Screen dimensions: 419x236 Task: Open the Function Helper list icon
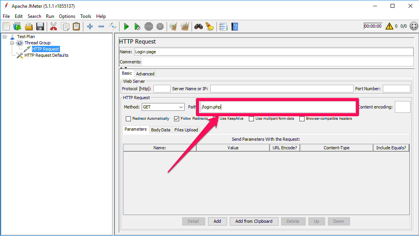223,26
